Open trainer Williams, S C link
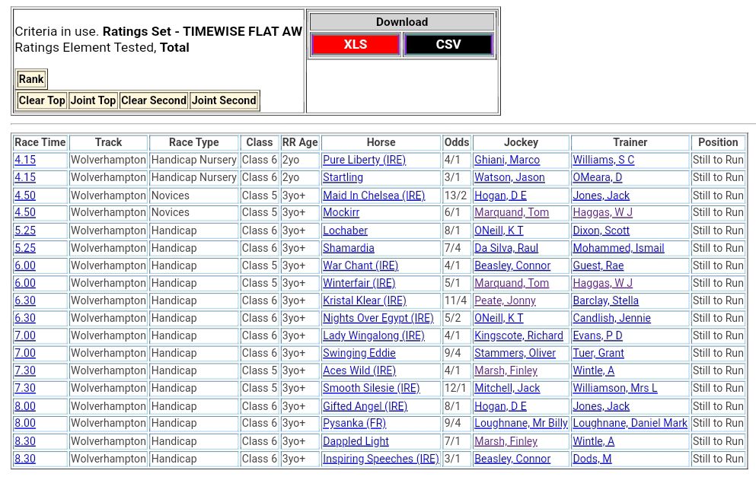 tap(603, 160)
